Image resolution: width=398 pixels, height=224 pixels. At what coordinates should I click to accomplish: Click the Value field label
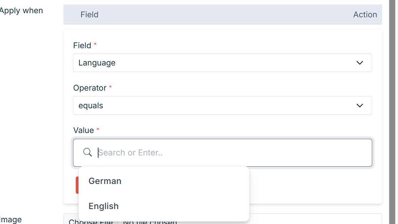pyautogui.click(x=84, y=130)
